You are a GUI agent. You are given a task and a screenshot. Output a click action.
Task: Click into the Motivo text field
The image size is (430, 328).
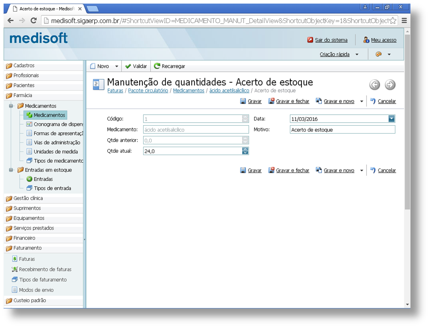click(x=343, y=130)
